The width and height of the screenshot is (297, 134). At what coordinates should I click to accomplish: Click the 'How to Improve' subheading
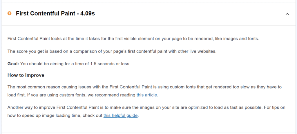[x=26, y=75]
